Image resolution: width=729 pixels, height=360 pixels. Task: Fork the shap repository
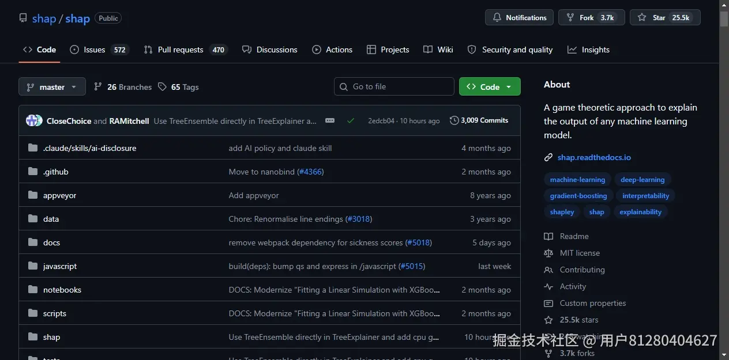591,17
